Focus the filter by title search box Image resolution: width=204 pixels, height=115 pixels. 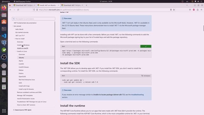[33, 19]
